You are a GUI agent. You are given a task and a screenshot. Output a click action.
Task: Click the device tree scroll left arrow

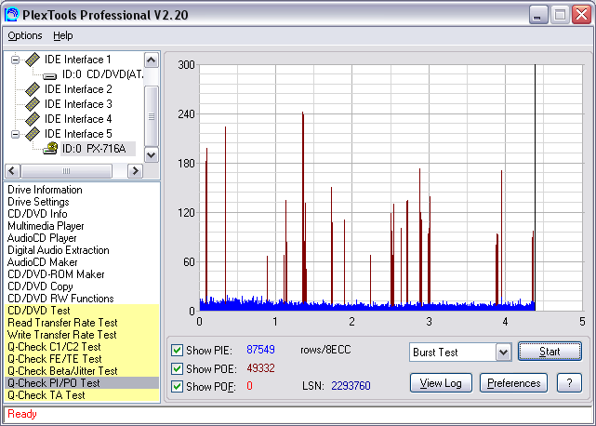(x=12, y=171)
